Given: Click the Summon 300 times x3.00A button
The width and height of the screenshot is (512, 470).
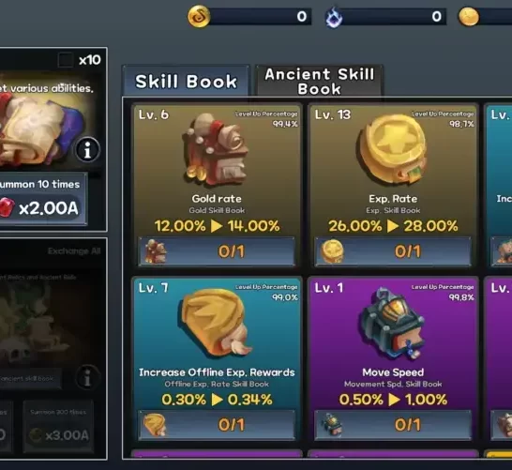Looking at the screenshot, I should [x=58, y=426].
